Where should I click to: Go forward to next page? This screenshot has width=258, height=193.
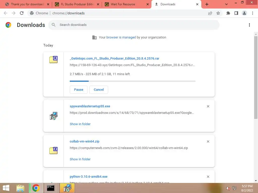pyautogui.click(x=14, y=13)
